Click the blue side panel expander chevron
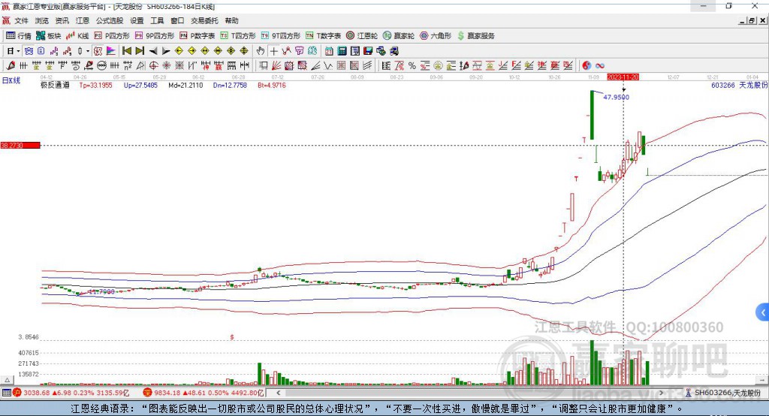Screen dimensions: 769x416 (762, 312)
